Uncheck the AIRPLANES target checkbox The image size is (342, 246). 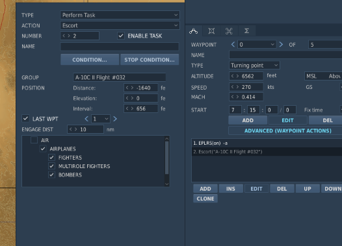(43, 149)
